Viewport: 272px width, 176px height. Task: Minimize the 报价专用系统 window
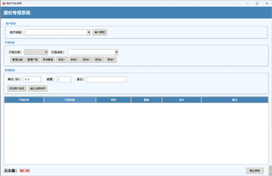[248, 3]
